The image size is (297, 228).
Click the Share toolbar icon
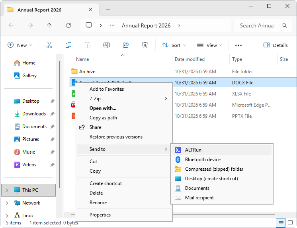point(126,45)
